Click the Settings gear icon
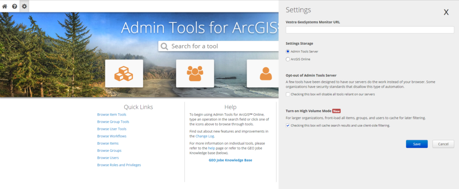The width and height of the screenshot is (459, 189). (x=24, y=6)
